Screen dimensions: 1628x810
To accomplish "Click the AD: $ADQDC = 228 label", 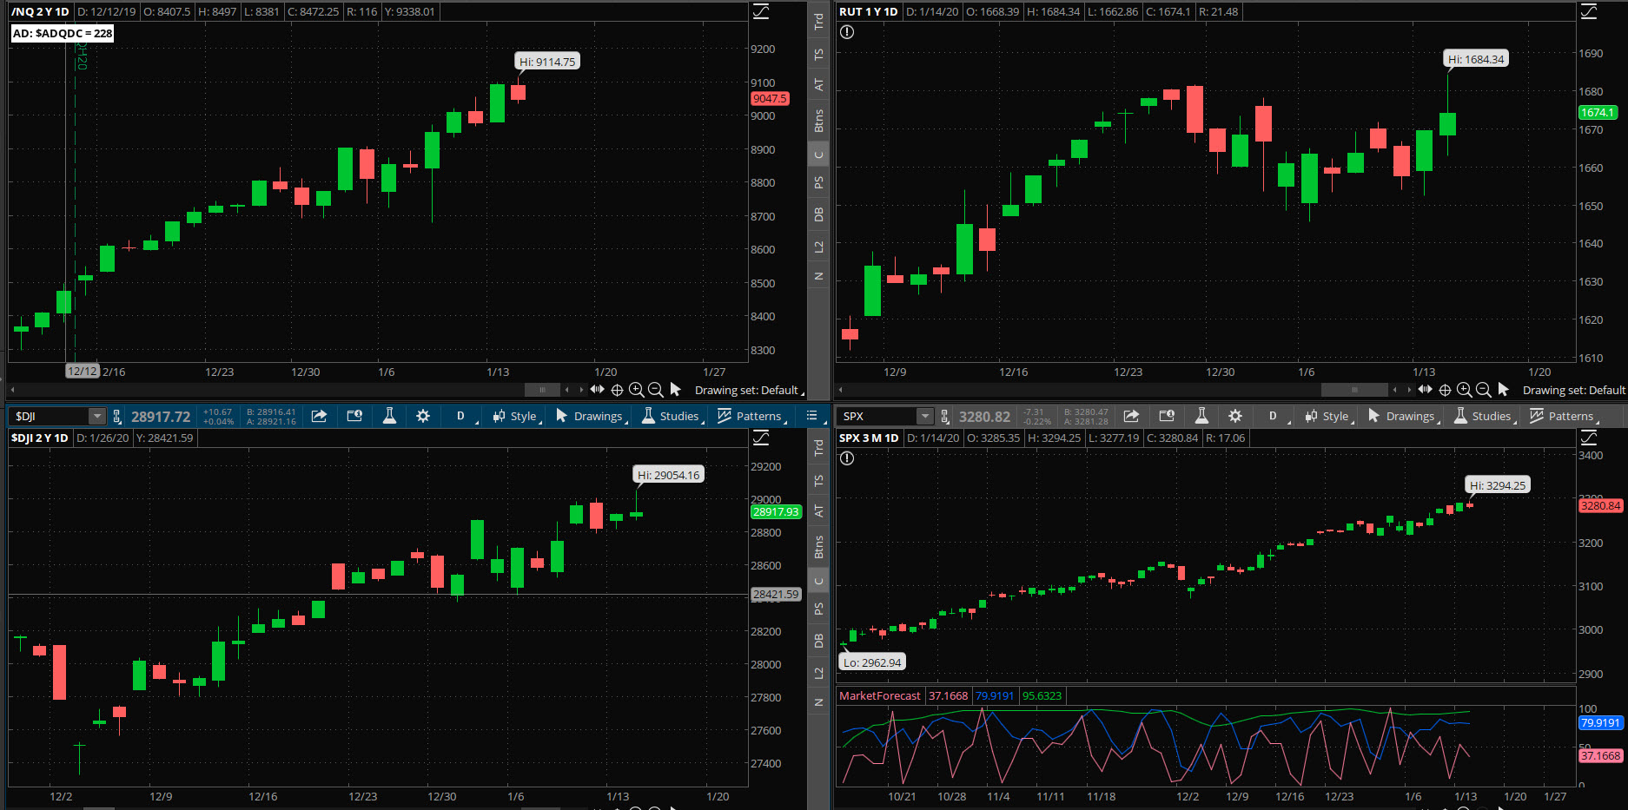I will pos(63,33).
